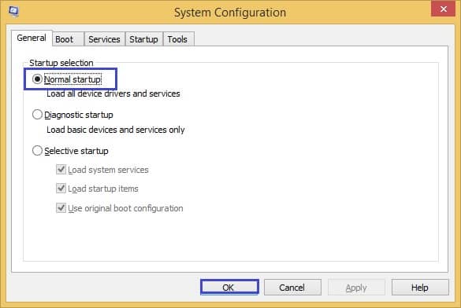Close the System Configuration window
This screenshot has height=308, width=461.
click(x=443, y=9)
